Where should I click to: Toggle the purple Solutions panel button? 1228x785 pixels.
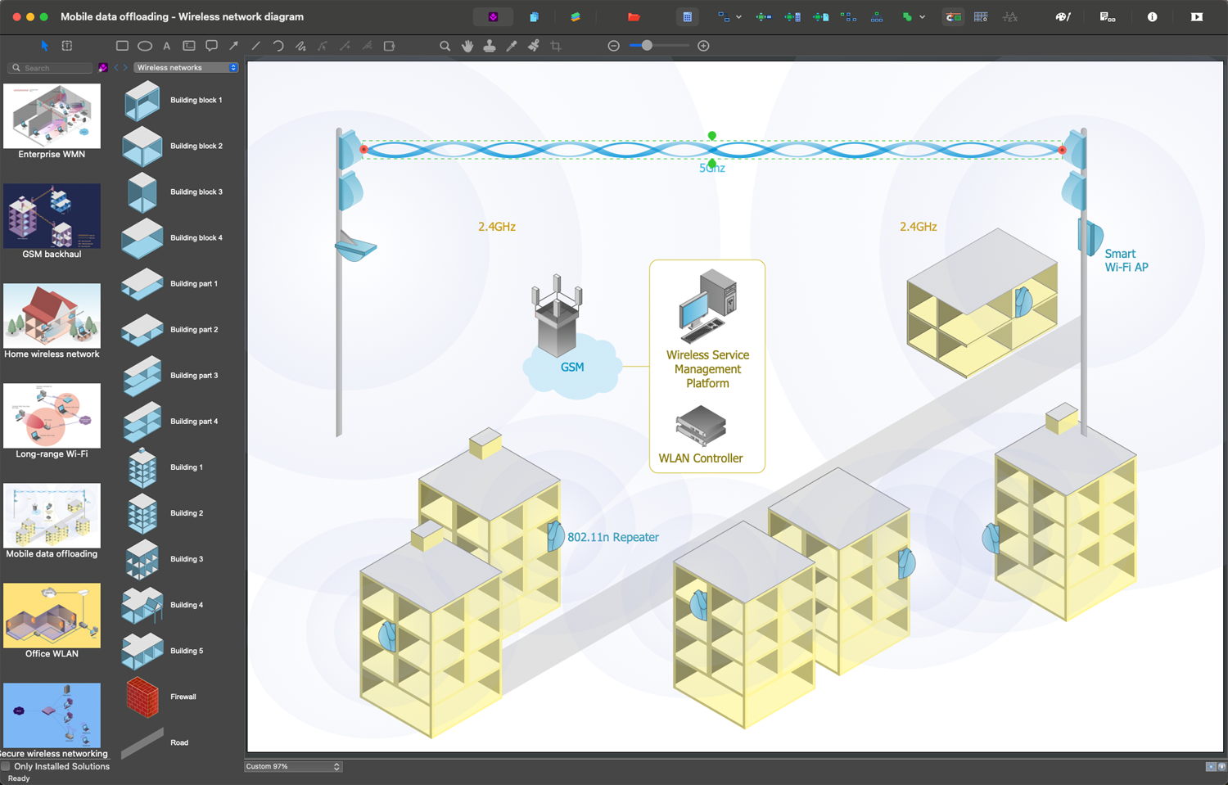[493, 17]
